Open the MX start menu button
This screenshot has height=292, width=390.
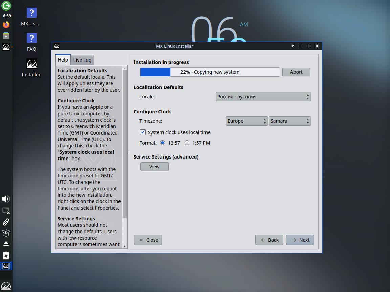pyautogui.click(x=6, y=286)
